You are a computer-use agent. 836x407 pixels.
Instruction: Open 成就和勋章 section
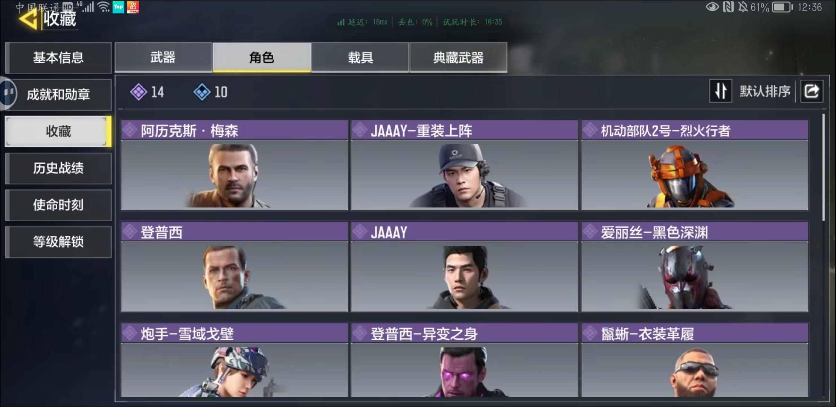58,95
